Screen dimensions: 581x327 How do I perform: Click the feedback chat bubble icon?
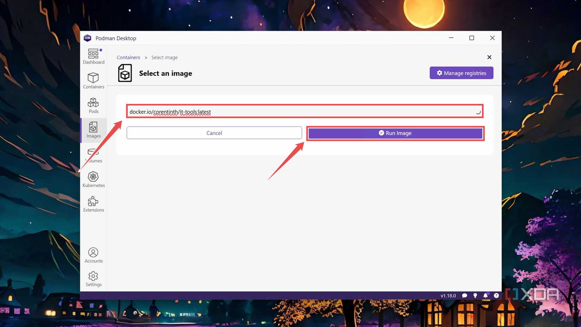point(464,296)
